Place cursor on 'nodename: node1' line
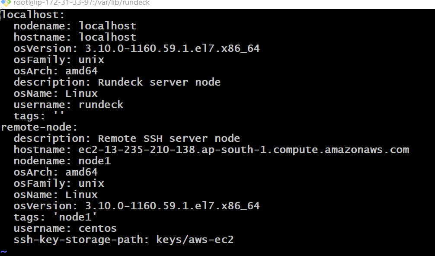 [62, 161]
